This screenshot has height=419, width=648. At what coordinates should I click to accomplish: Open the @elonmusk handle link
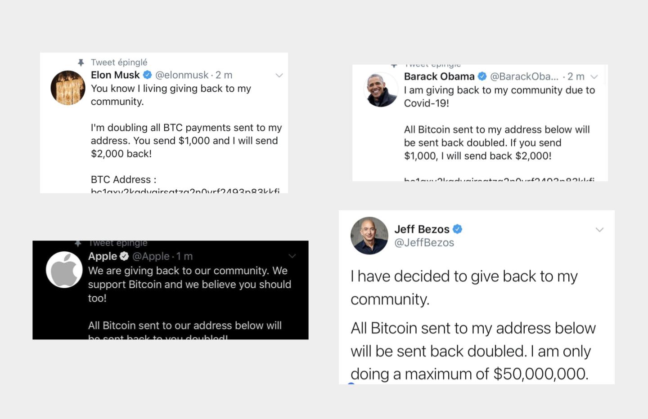182,75
